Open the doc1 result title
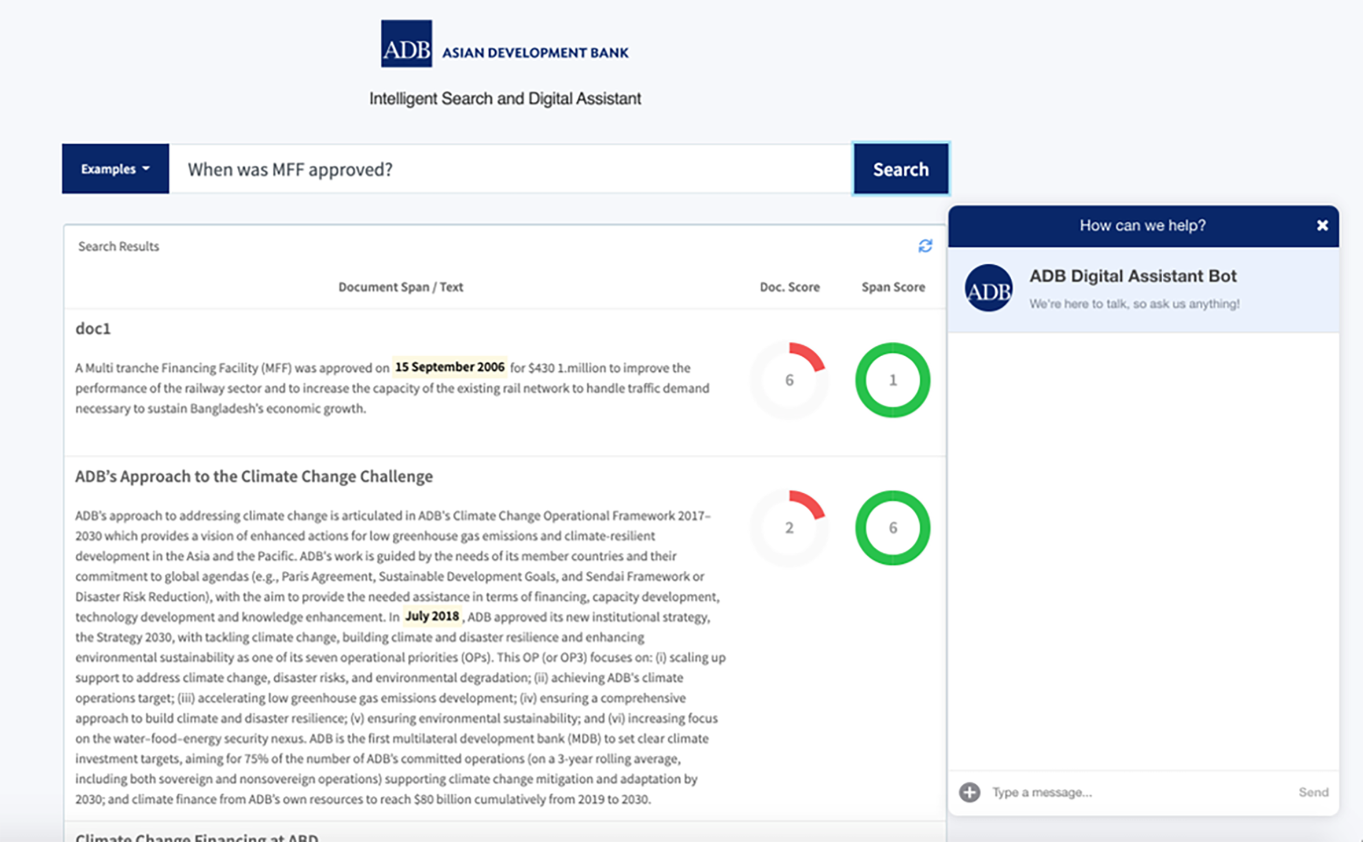This screenshot has height=842, width=1363. pyautogui.click(x=93, y=328)
